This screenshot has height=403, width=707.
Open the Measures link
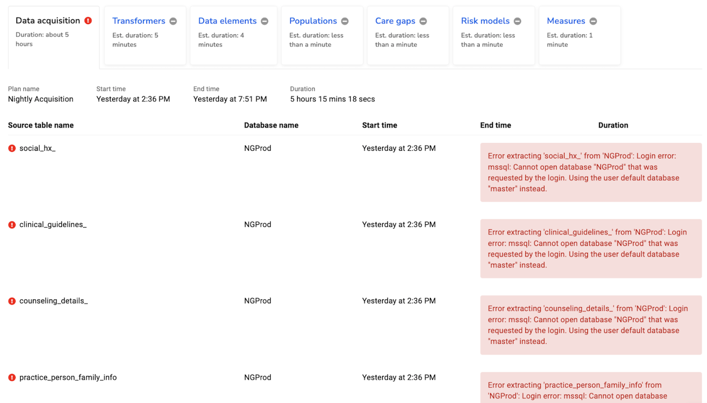click(566, 21)
